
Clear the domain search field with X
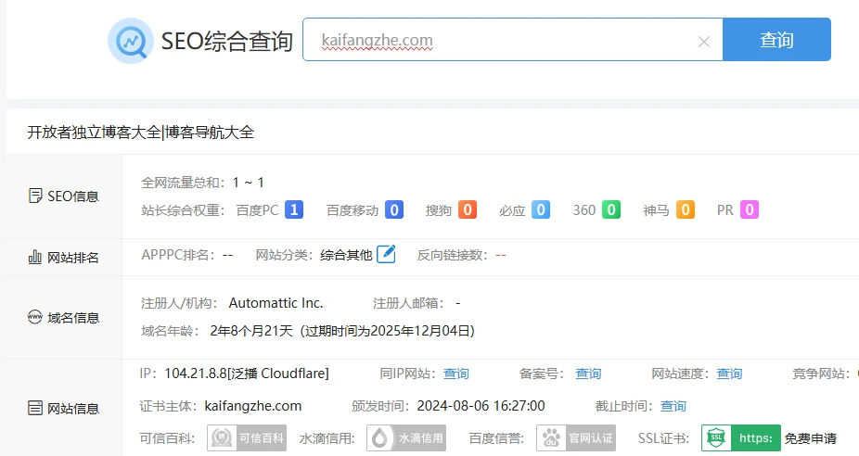point(703,42)
